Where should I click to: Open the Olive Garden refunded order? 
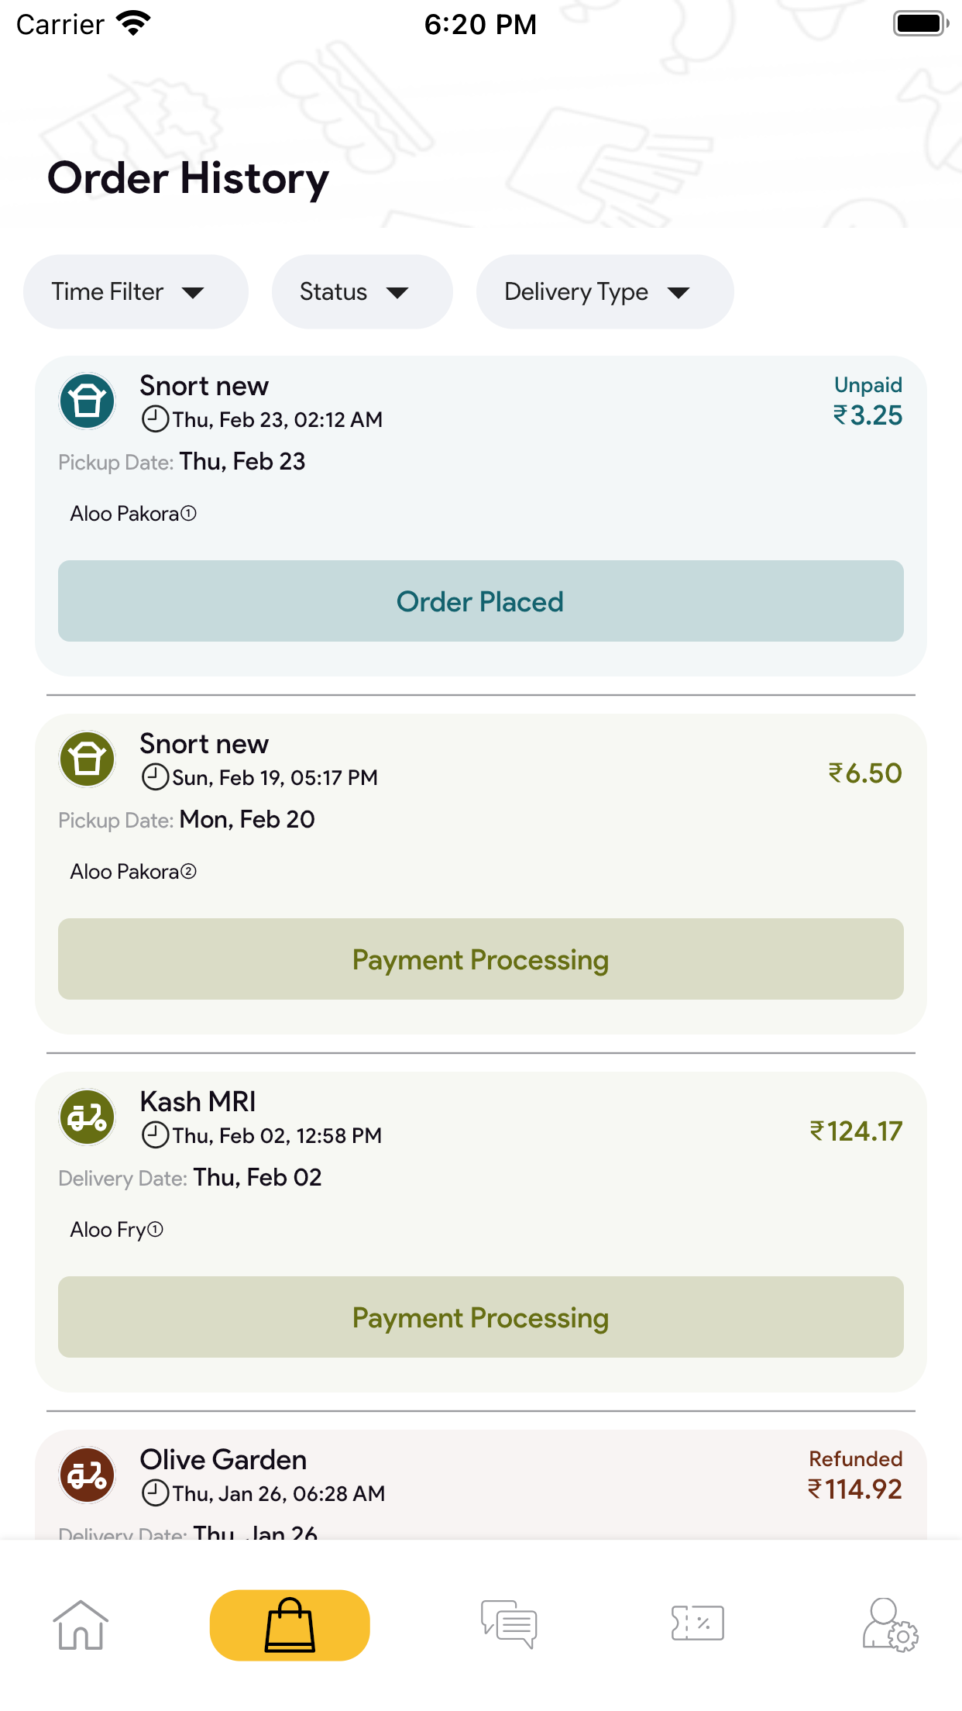pos(480,1485)
